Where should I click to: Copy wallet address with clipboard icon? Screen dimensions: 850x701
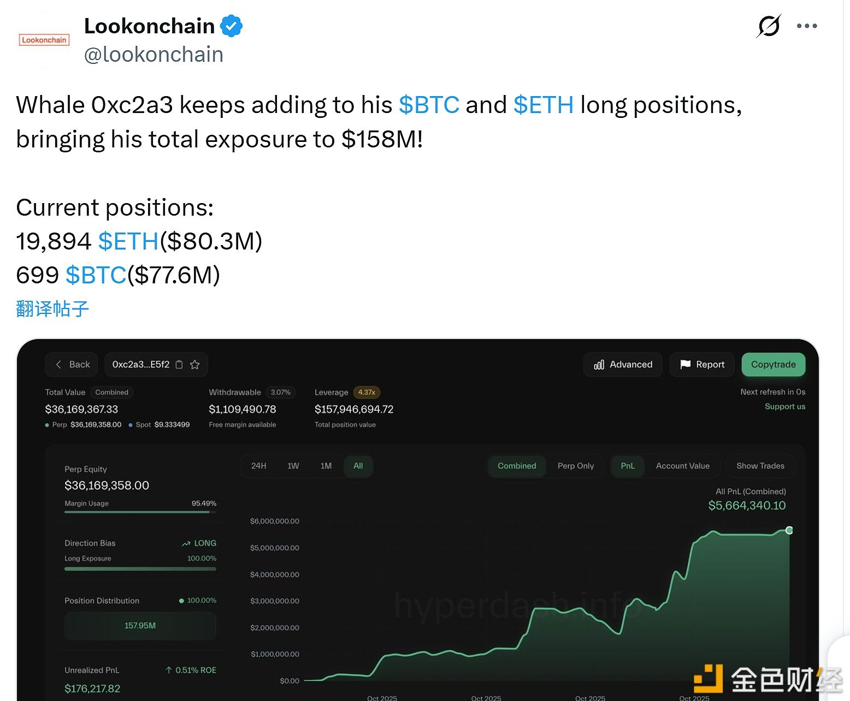point(179,365)
